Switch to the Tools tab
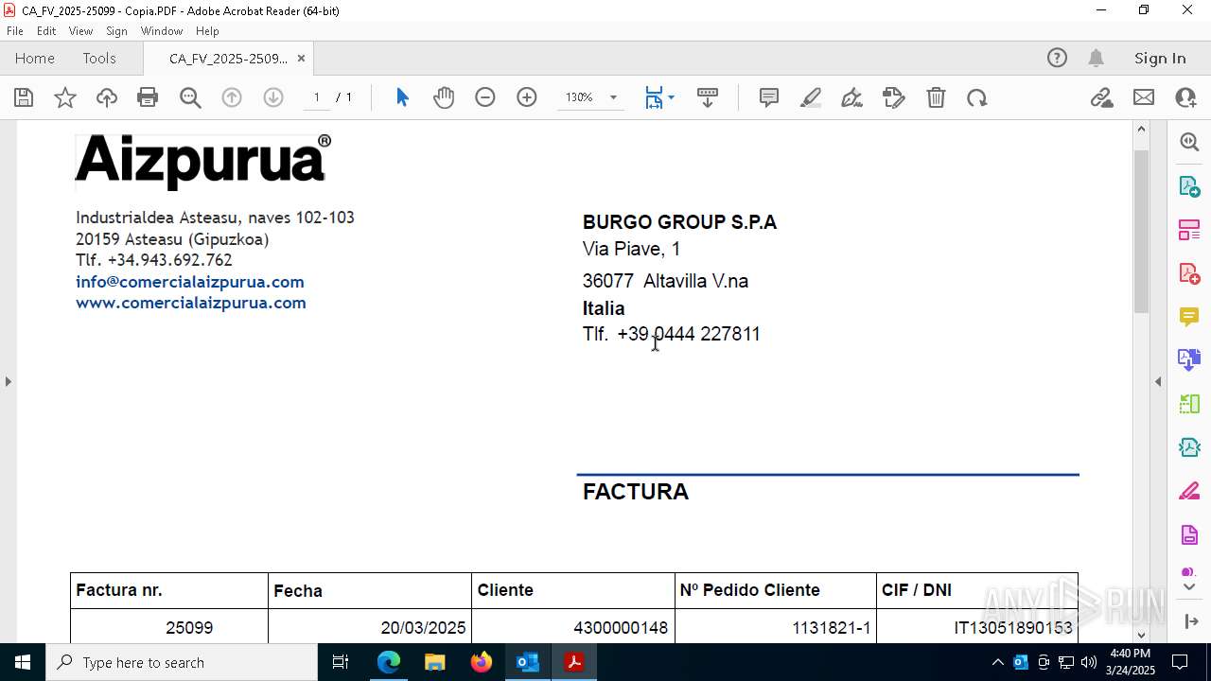 (99, 59)
